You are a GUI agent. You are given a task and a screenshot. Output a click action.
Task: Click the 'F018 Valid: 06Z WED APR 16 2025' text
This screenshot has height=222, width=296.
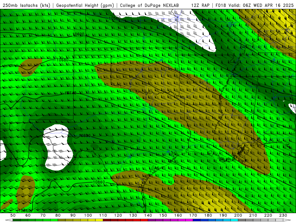255,5
